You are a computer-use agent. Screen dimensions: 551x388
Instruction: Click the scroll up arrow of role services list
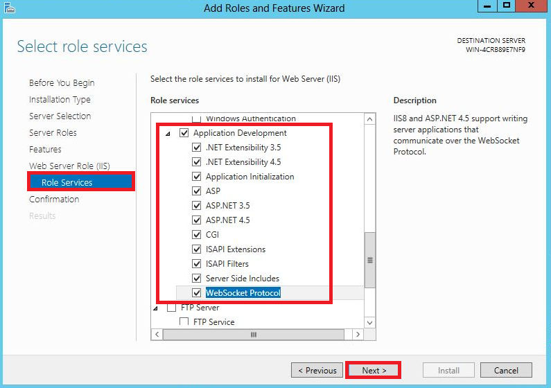[x=369, y=119]
